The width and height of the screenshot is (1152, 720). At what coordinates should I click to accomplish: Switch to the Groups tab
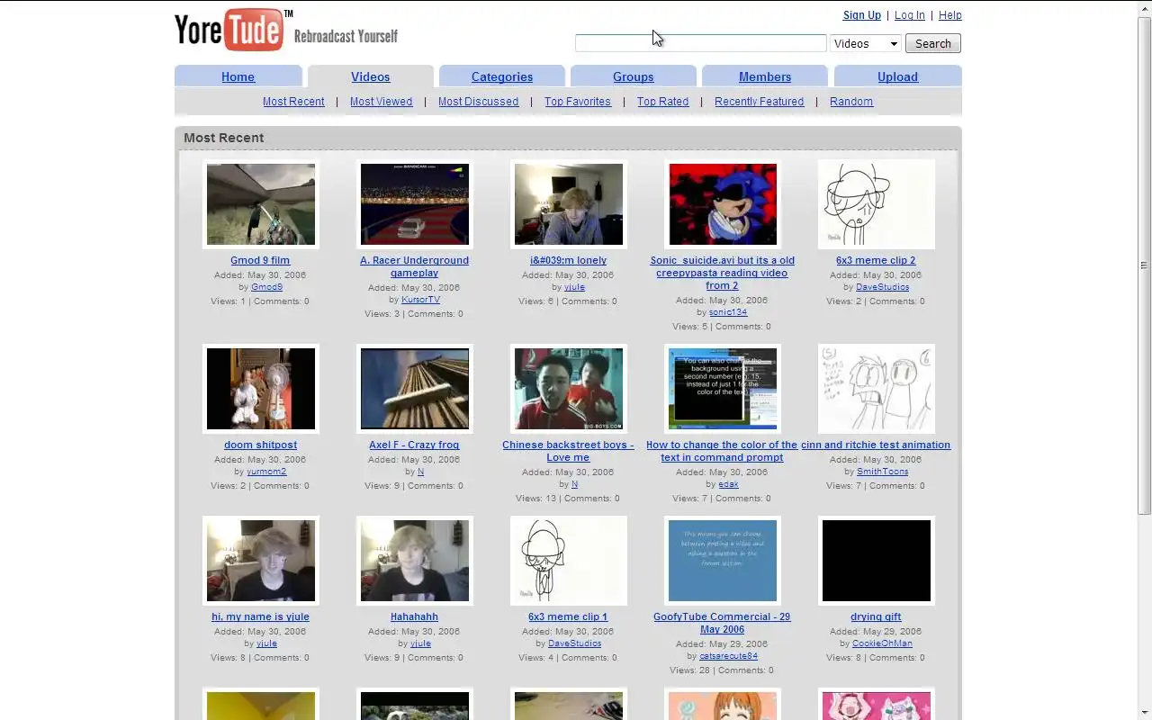pos(634,76)
